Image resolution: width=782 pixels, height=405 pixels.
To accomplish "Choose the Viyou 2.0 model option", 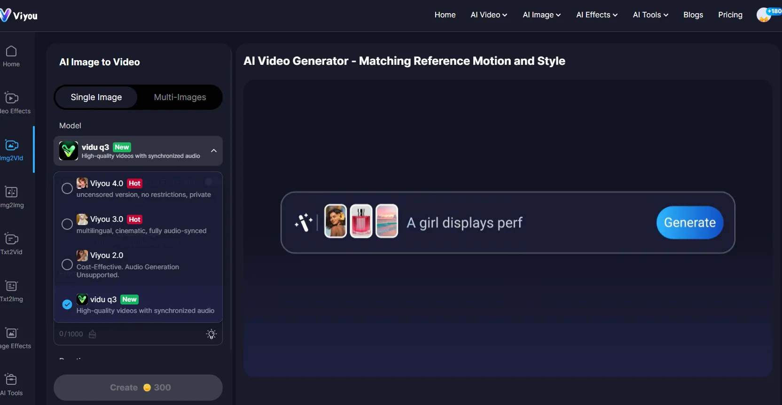I will point(67,265).
